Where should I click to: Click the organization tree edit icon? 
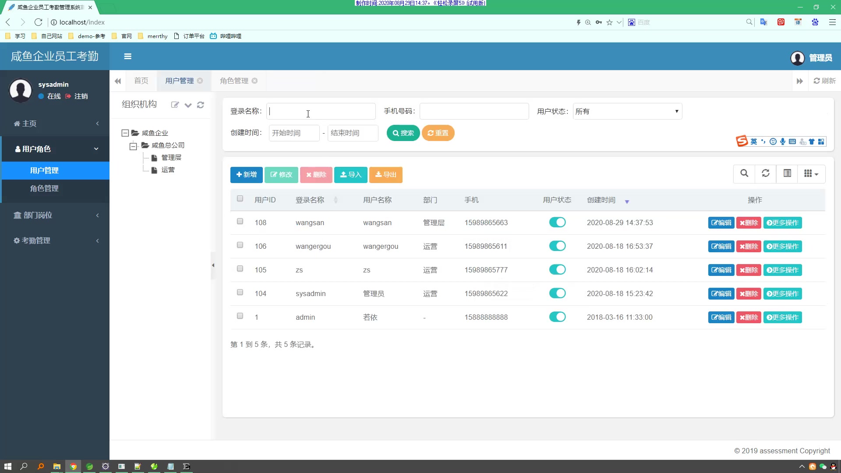pyautogui.click(x=175, y=105)
